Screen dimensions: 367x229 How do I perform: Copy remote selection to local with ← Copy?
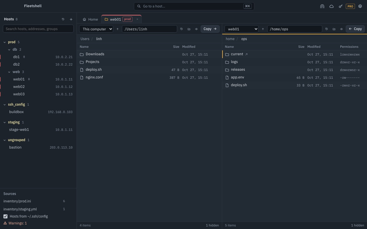click(x=355, y=29)
